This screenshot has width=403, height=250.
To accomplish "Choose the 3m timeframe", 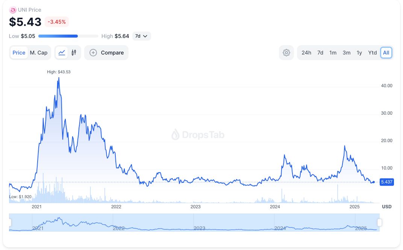I will pos(347,53).
